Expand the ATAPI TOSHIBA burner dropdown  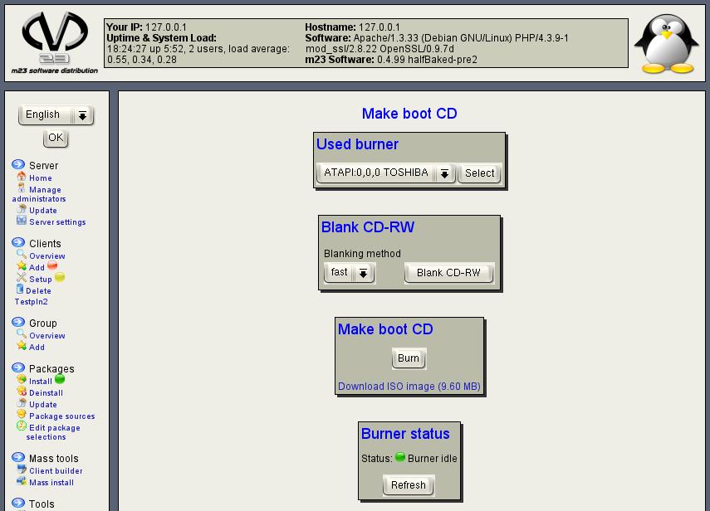click(x=386, y=173)
